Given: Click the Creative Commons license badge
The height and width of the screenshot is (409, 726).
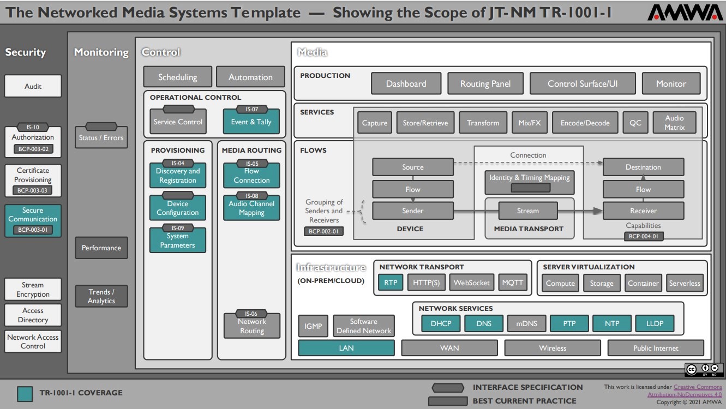Looking at the screenshot, I should (704, 370).
